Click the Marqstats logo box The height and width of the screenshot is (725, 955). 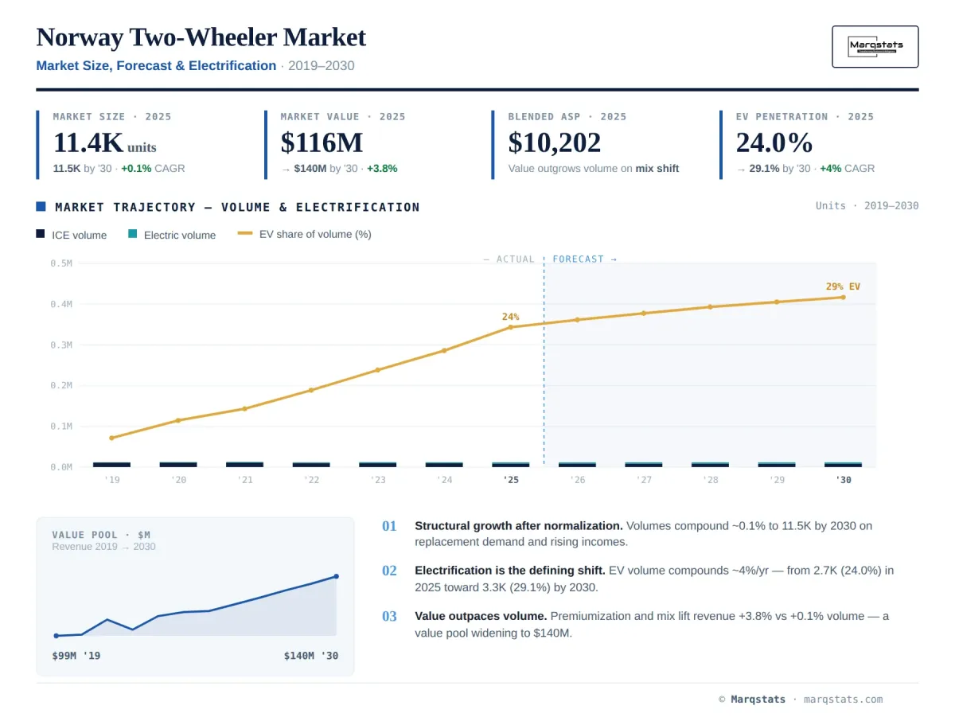(x=875, y=46)
